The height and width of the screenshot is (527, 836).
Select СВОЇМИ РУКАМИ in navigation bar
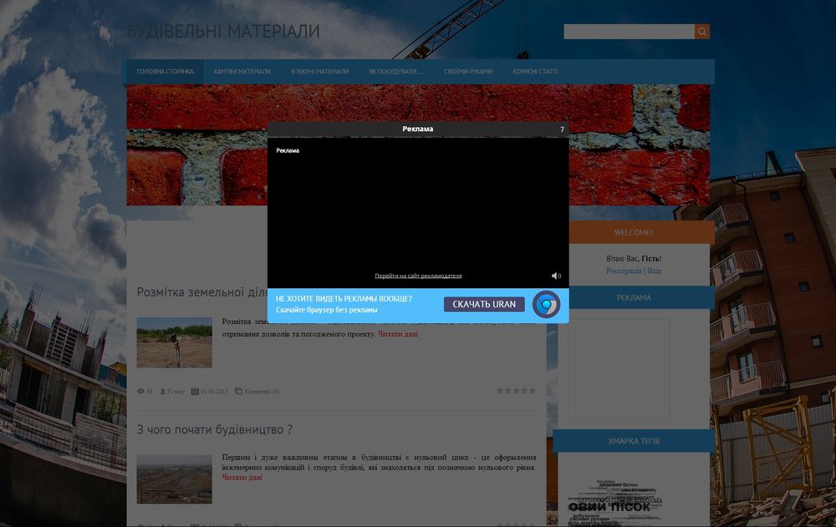(x=468, y=72)
